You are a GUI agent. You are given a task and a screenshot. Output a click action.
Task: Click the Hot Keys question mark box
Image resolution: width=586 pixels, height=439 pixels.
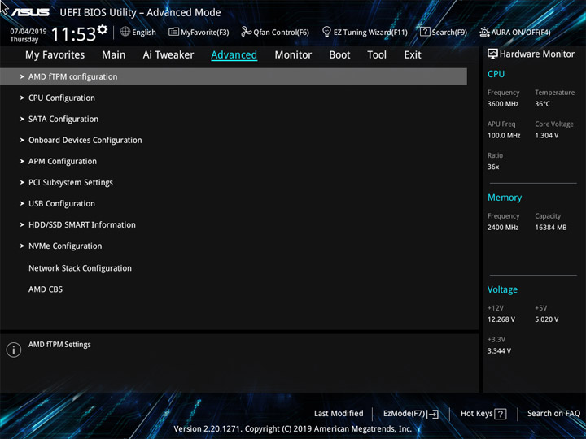[500, 414]
